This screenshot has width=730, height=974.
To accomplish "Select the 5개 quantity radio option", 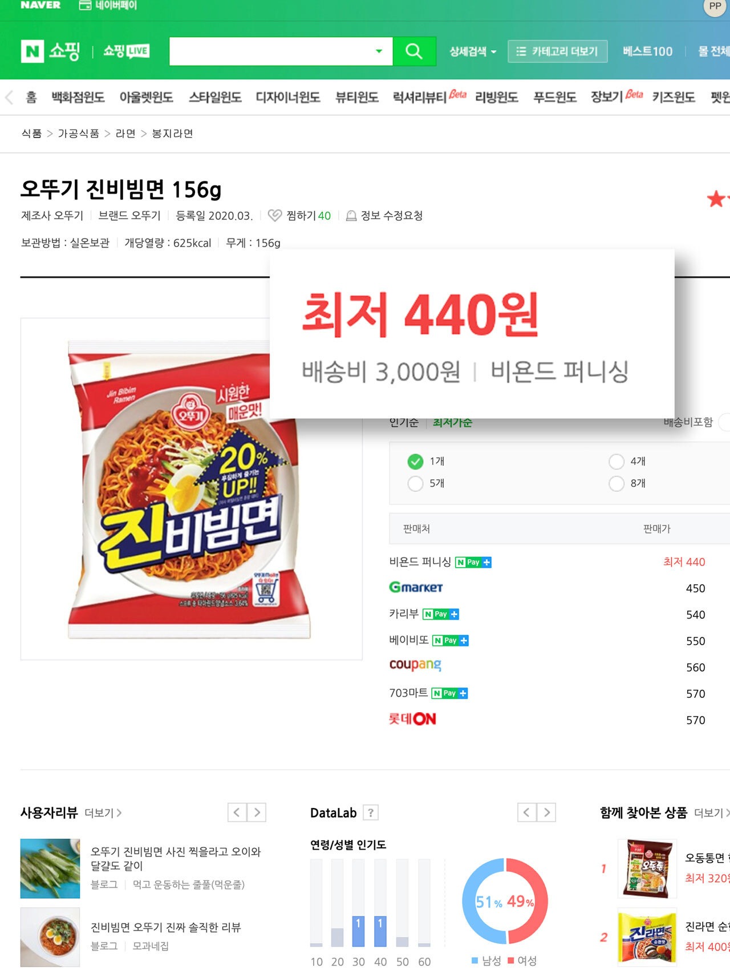I will (415, 483).
